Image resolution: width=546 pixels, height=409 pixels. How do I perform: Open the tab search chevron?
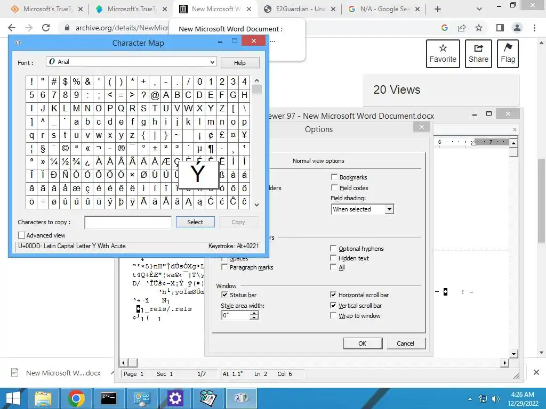coord(479,9)
